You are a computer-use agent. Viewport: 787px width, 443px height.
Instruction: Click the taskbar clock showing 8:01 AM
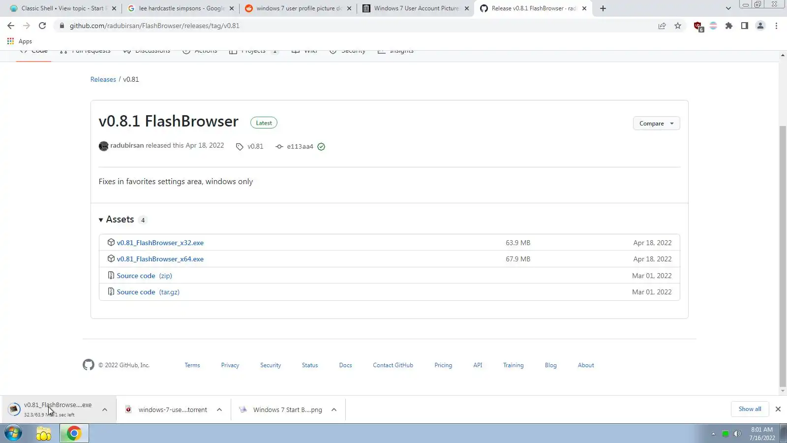coord(762,434)
